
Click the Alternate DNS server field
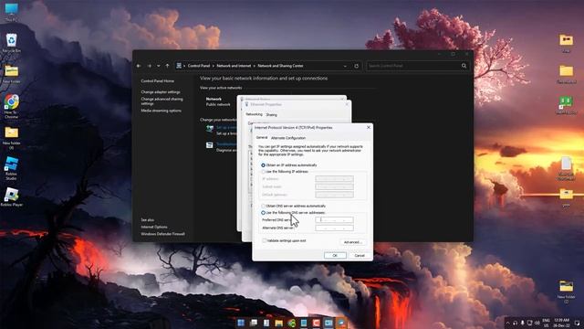click(334, 228)
